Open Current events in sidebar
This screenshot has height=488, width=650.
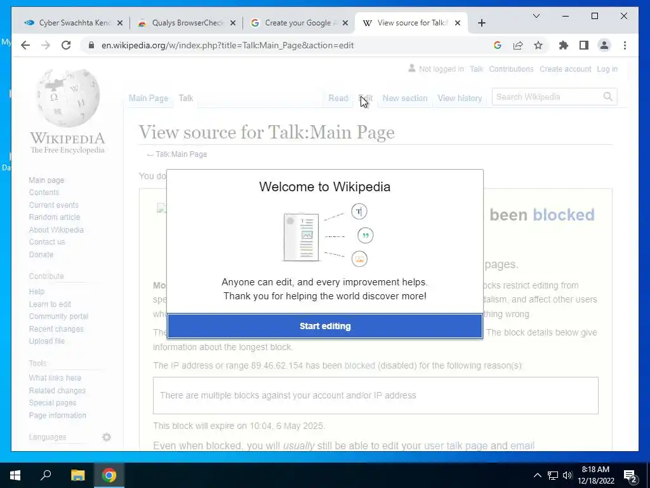coord(53,205)
